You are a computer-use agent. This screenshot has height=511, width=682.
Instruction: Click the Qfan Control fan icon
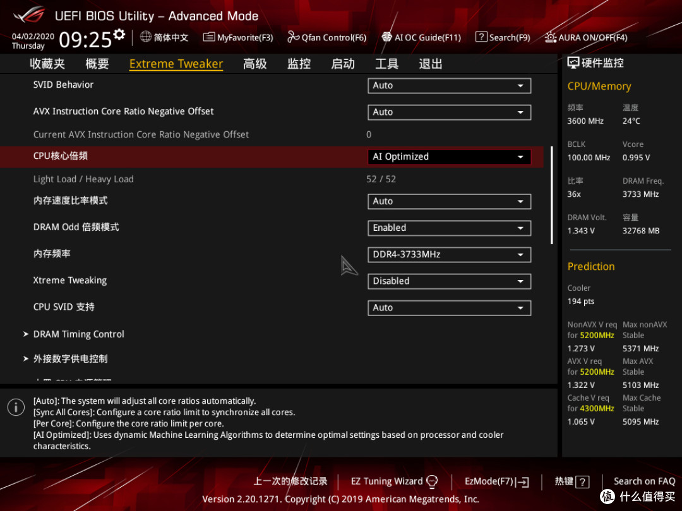pos(293,37)
